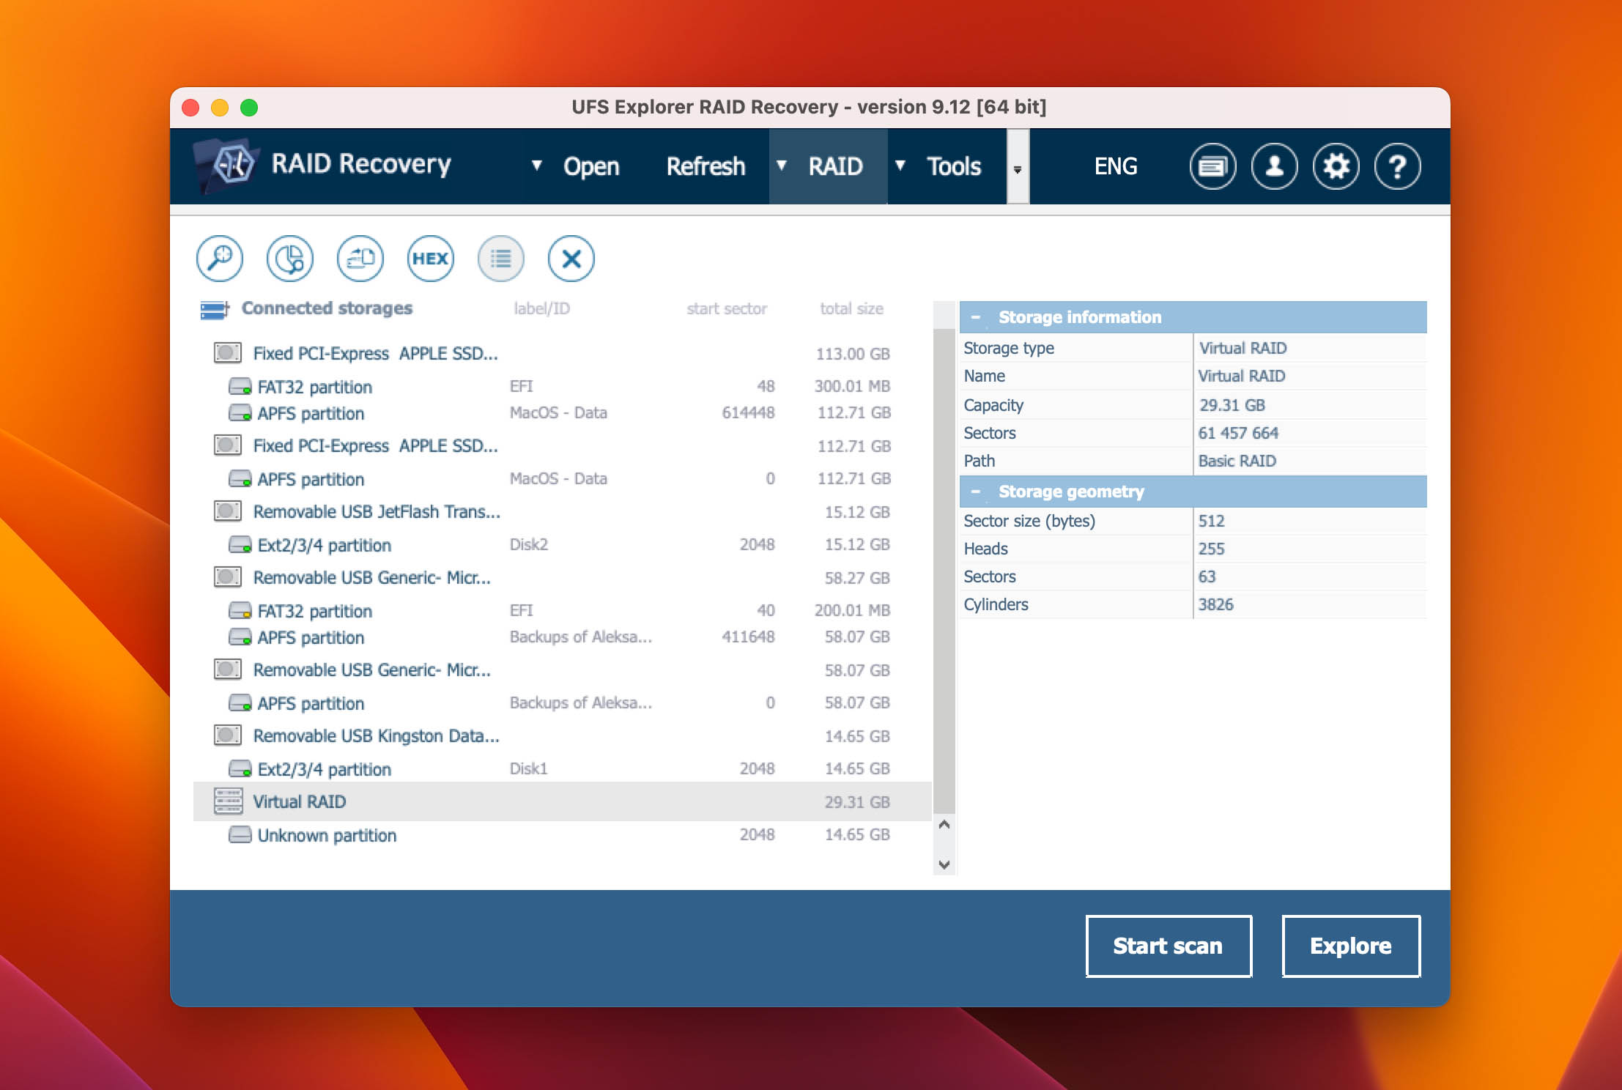This screenshot has height=1090, width=1622.
Task: Click the Heads value 255
Action: point(1211,549)
